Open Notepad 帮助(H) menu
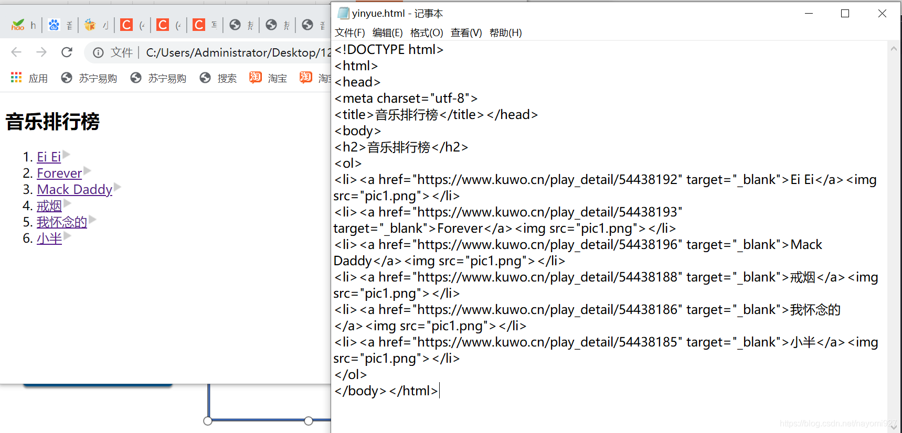The height and width of the screenshot is (433, 902). (x=506, y=33)
